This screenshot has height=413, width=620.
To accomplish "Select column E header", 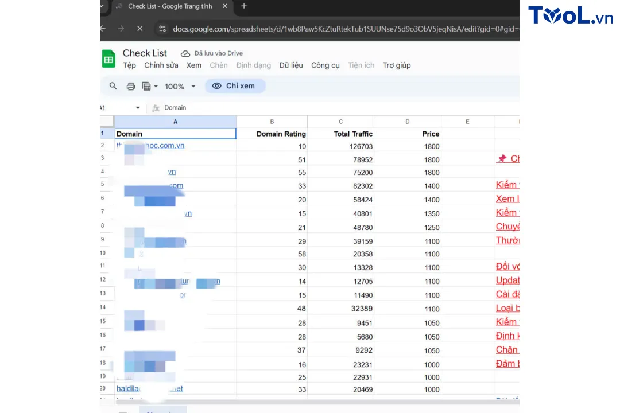I will click(x=467, y=122).
